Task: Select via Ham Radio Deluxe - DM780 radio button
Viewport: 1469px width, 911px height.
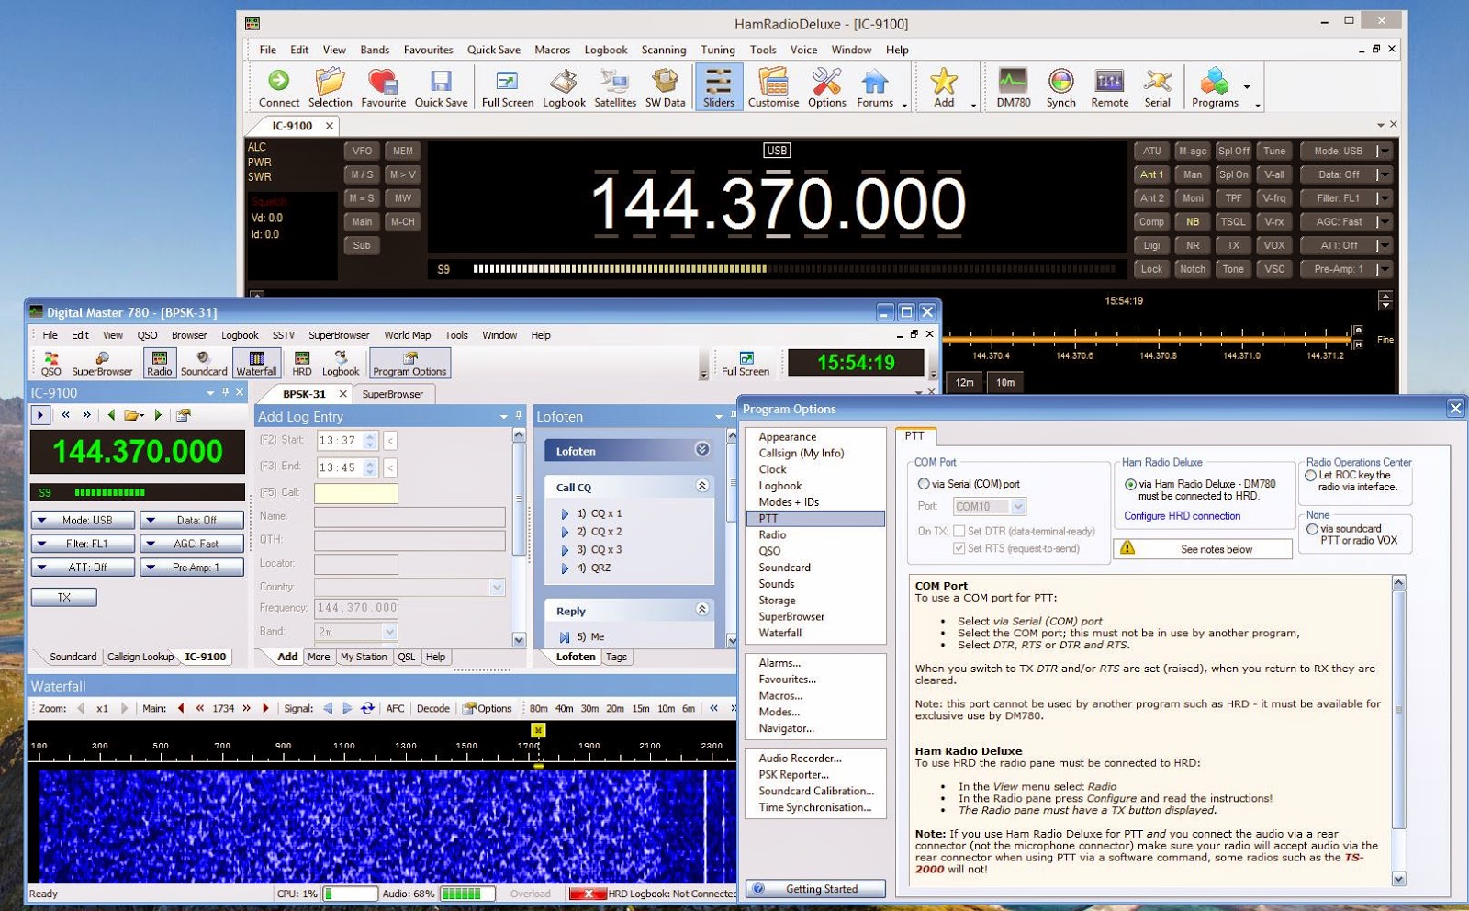Action: click(1130, 484)
